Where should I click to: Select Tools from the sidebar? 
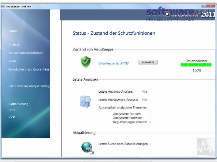(12, 61)
